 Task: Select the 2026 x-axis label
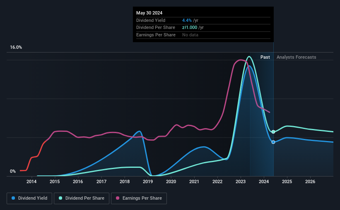pos(310,181)
